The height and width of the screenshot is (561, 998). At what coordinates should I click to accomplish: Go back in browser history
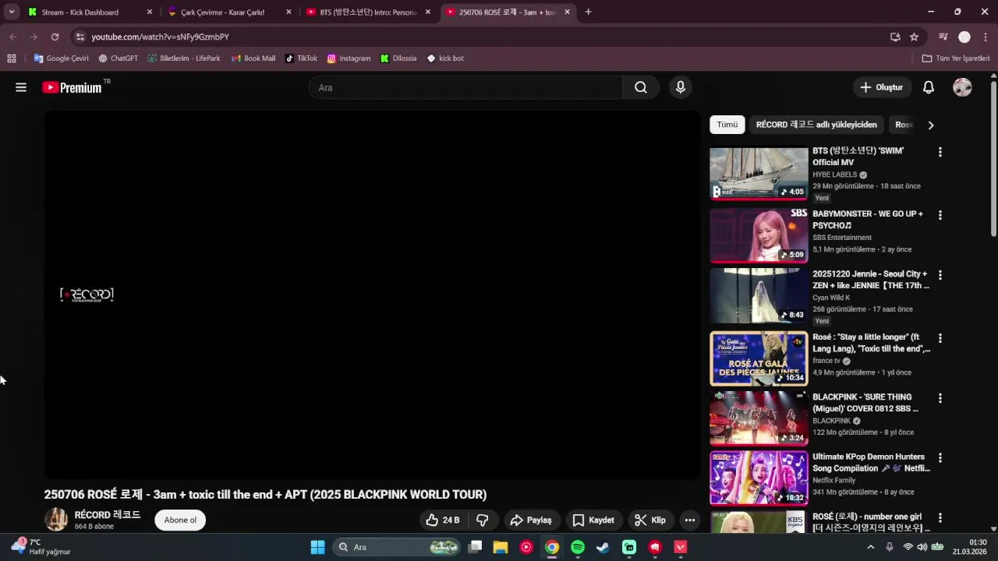12,37
